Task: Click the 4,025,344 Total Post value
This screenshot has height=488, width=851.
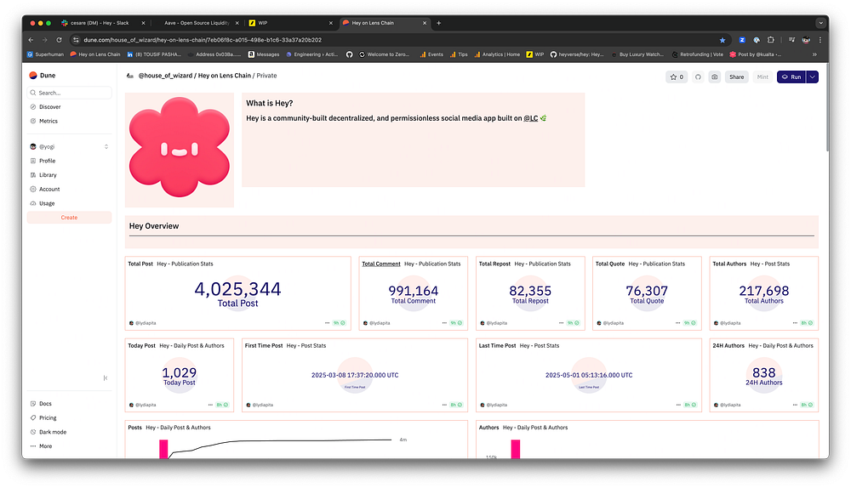Action: coord(237,289)
